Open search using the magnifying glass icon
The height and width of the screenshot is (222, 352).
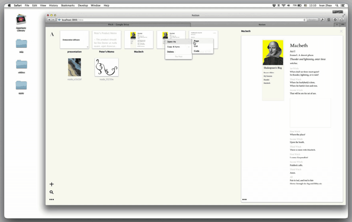pyautogui.click(x=52, y=192)
